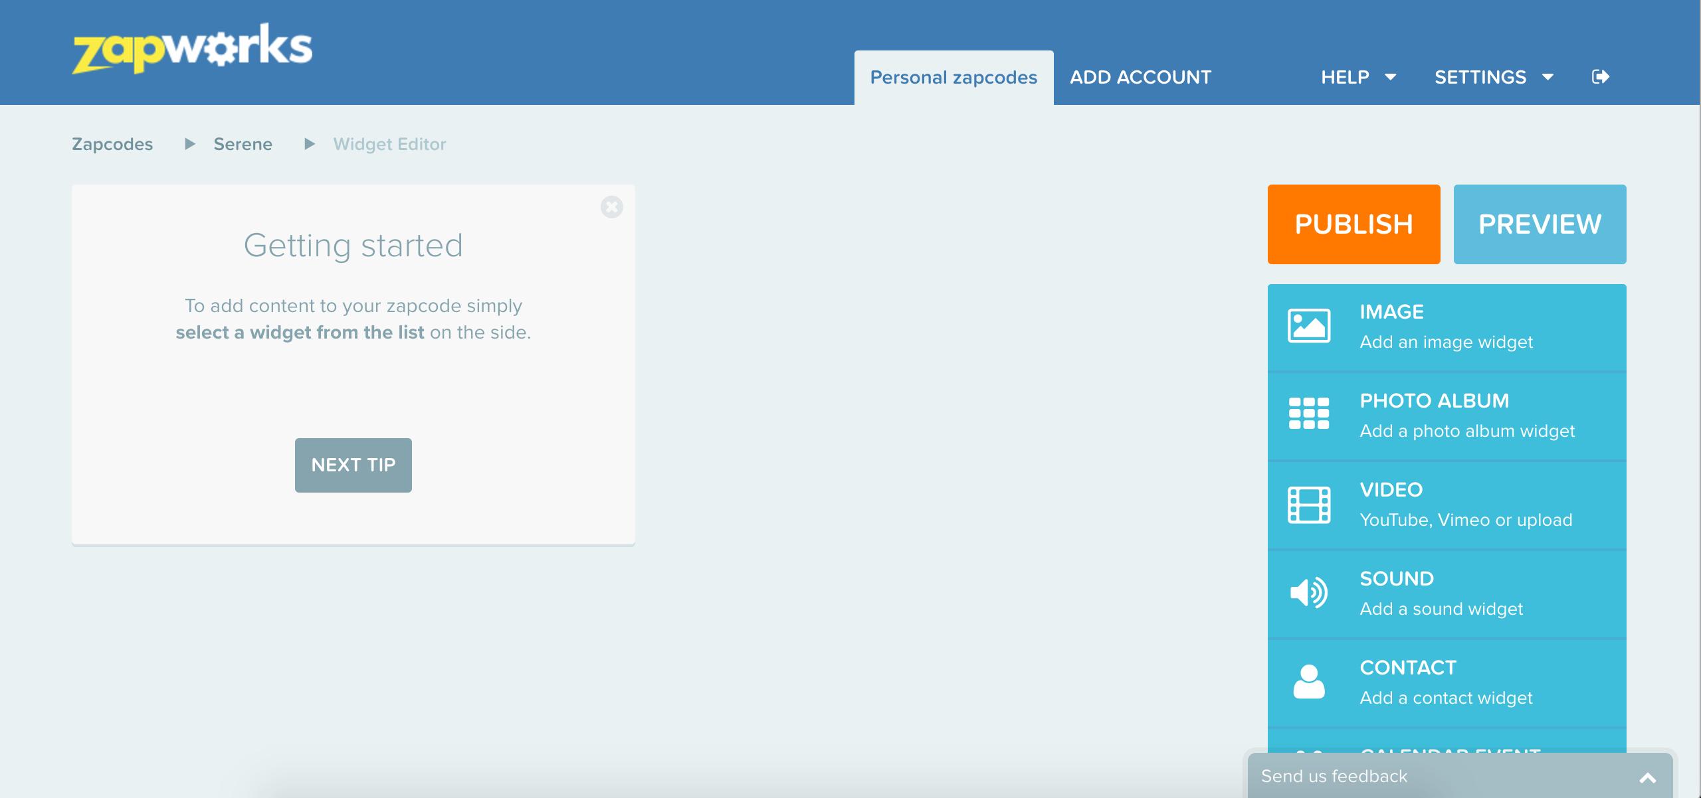Viewport: 1701px width, 798px height.
Task: Click the Video filmstrip icon
Action: tap(1308, 505)
